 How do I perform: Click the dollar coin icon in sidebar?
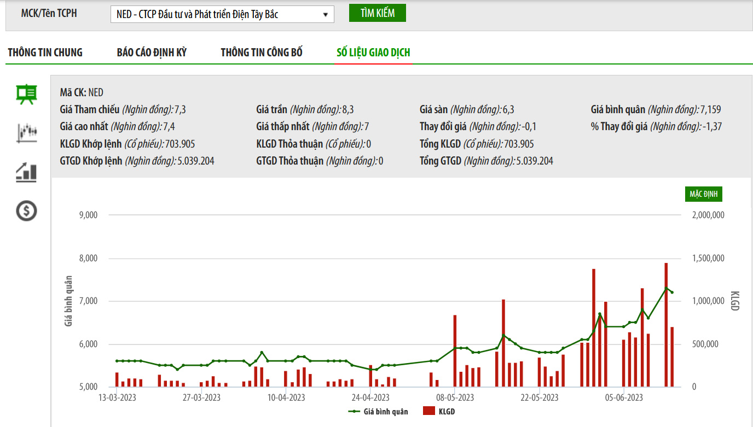(x=26, y=210)
